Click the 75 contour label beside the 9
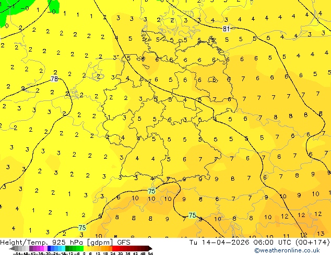331x255 pixels. 192,215
